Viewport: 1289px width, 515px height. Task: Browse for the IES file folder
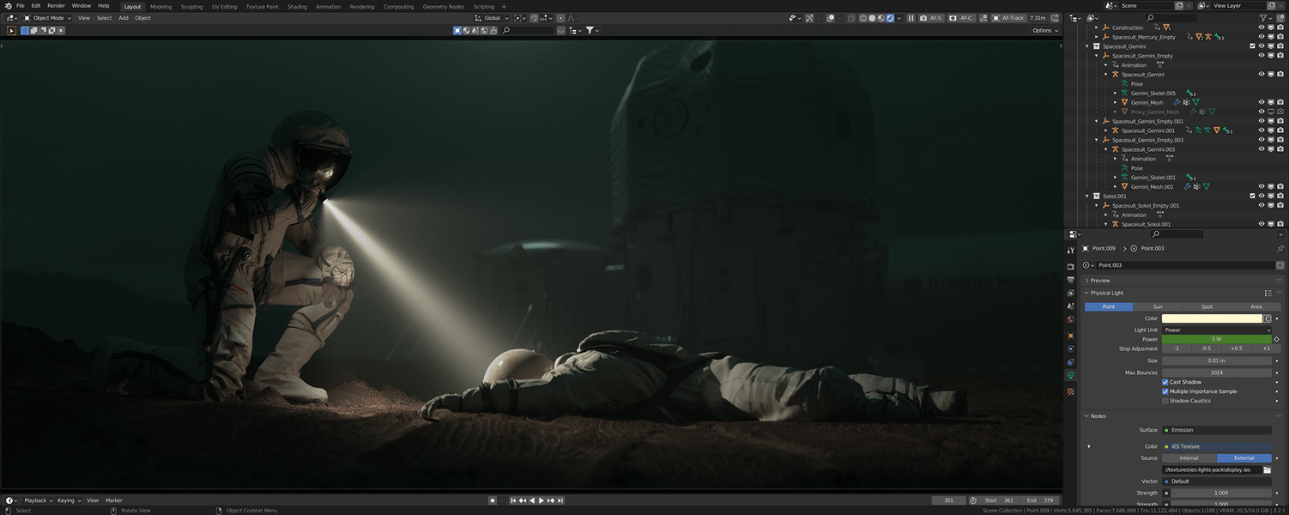[x=1267, y=470]
